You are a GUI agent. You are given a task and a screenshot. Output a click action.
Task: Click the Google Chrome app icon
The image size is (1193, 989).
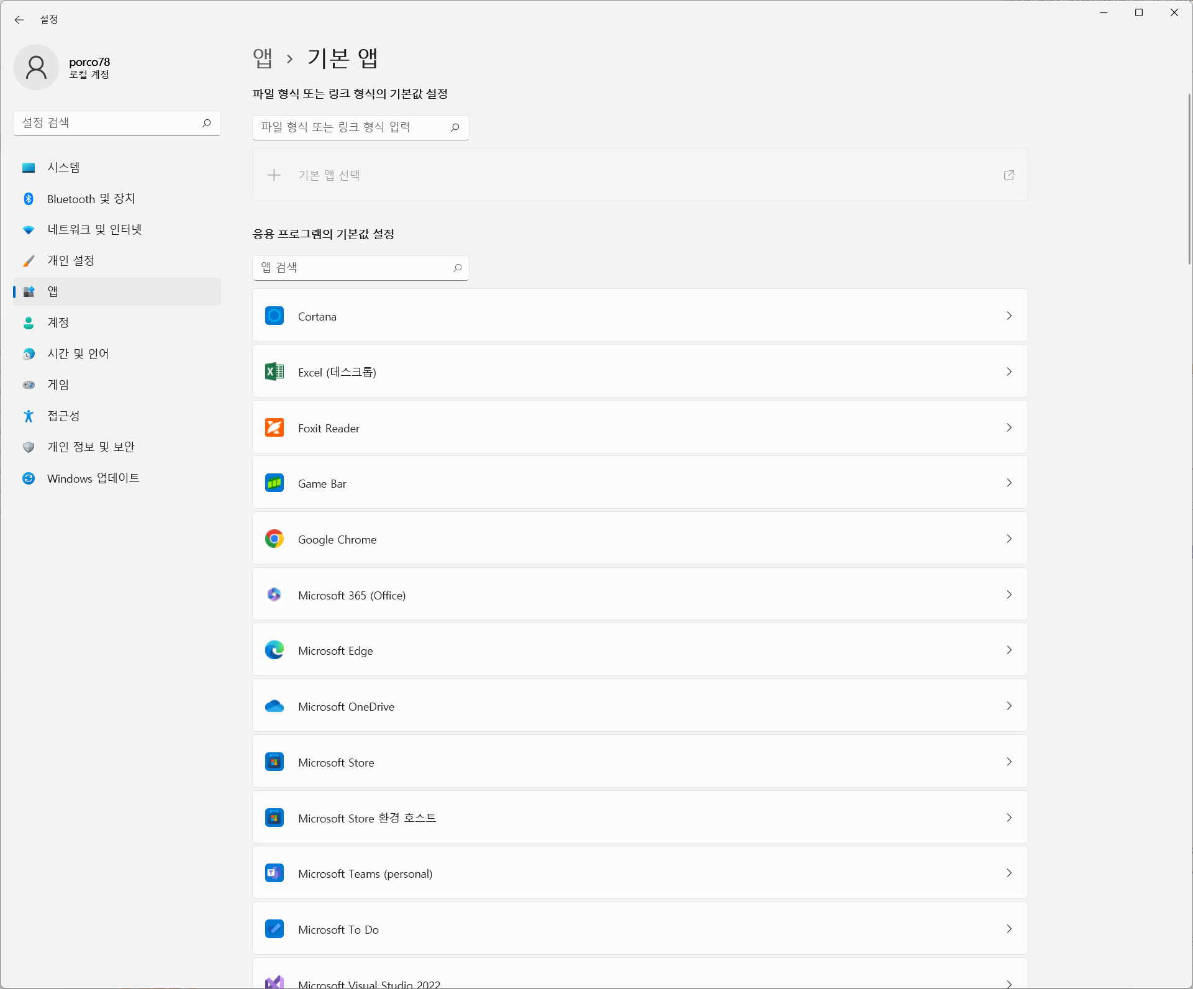(274, 539)
